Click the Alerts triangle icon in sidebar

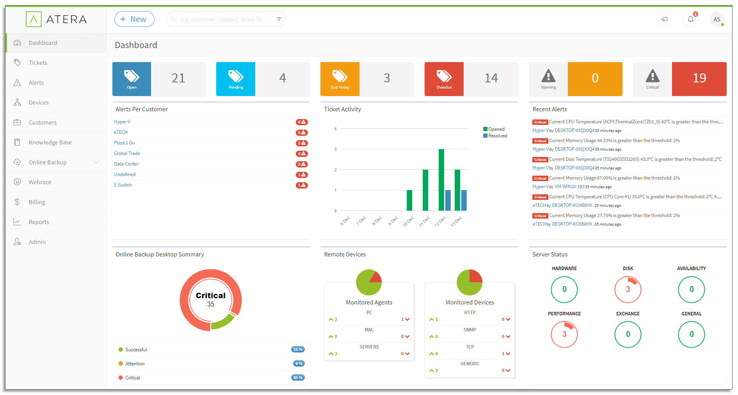17,83
